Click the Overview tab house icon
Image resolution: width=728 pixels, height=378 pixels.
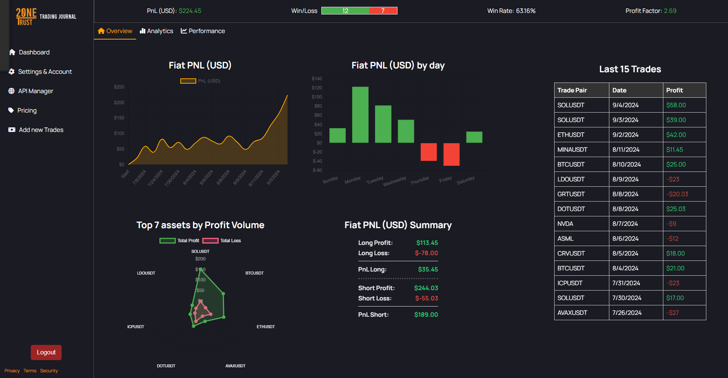pyautogui.click(x=101, y=31)
